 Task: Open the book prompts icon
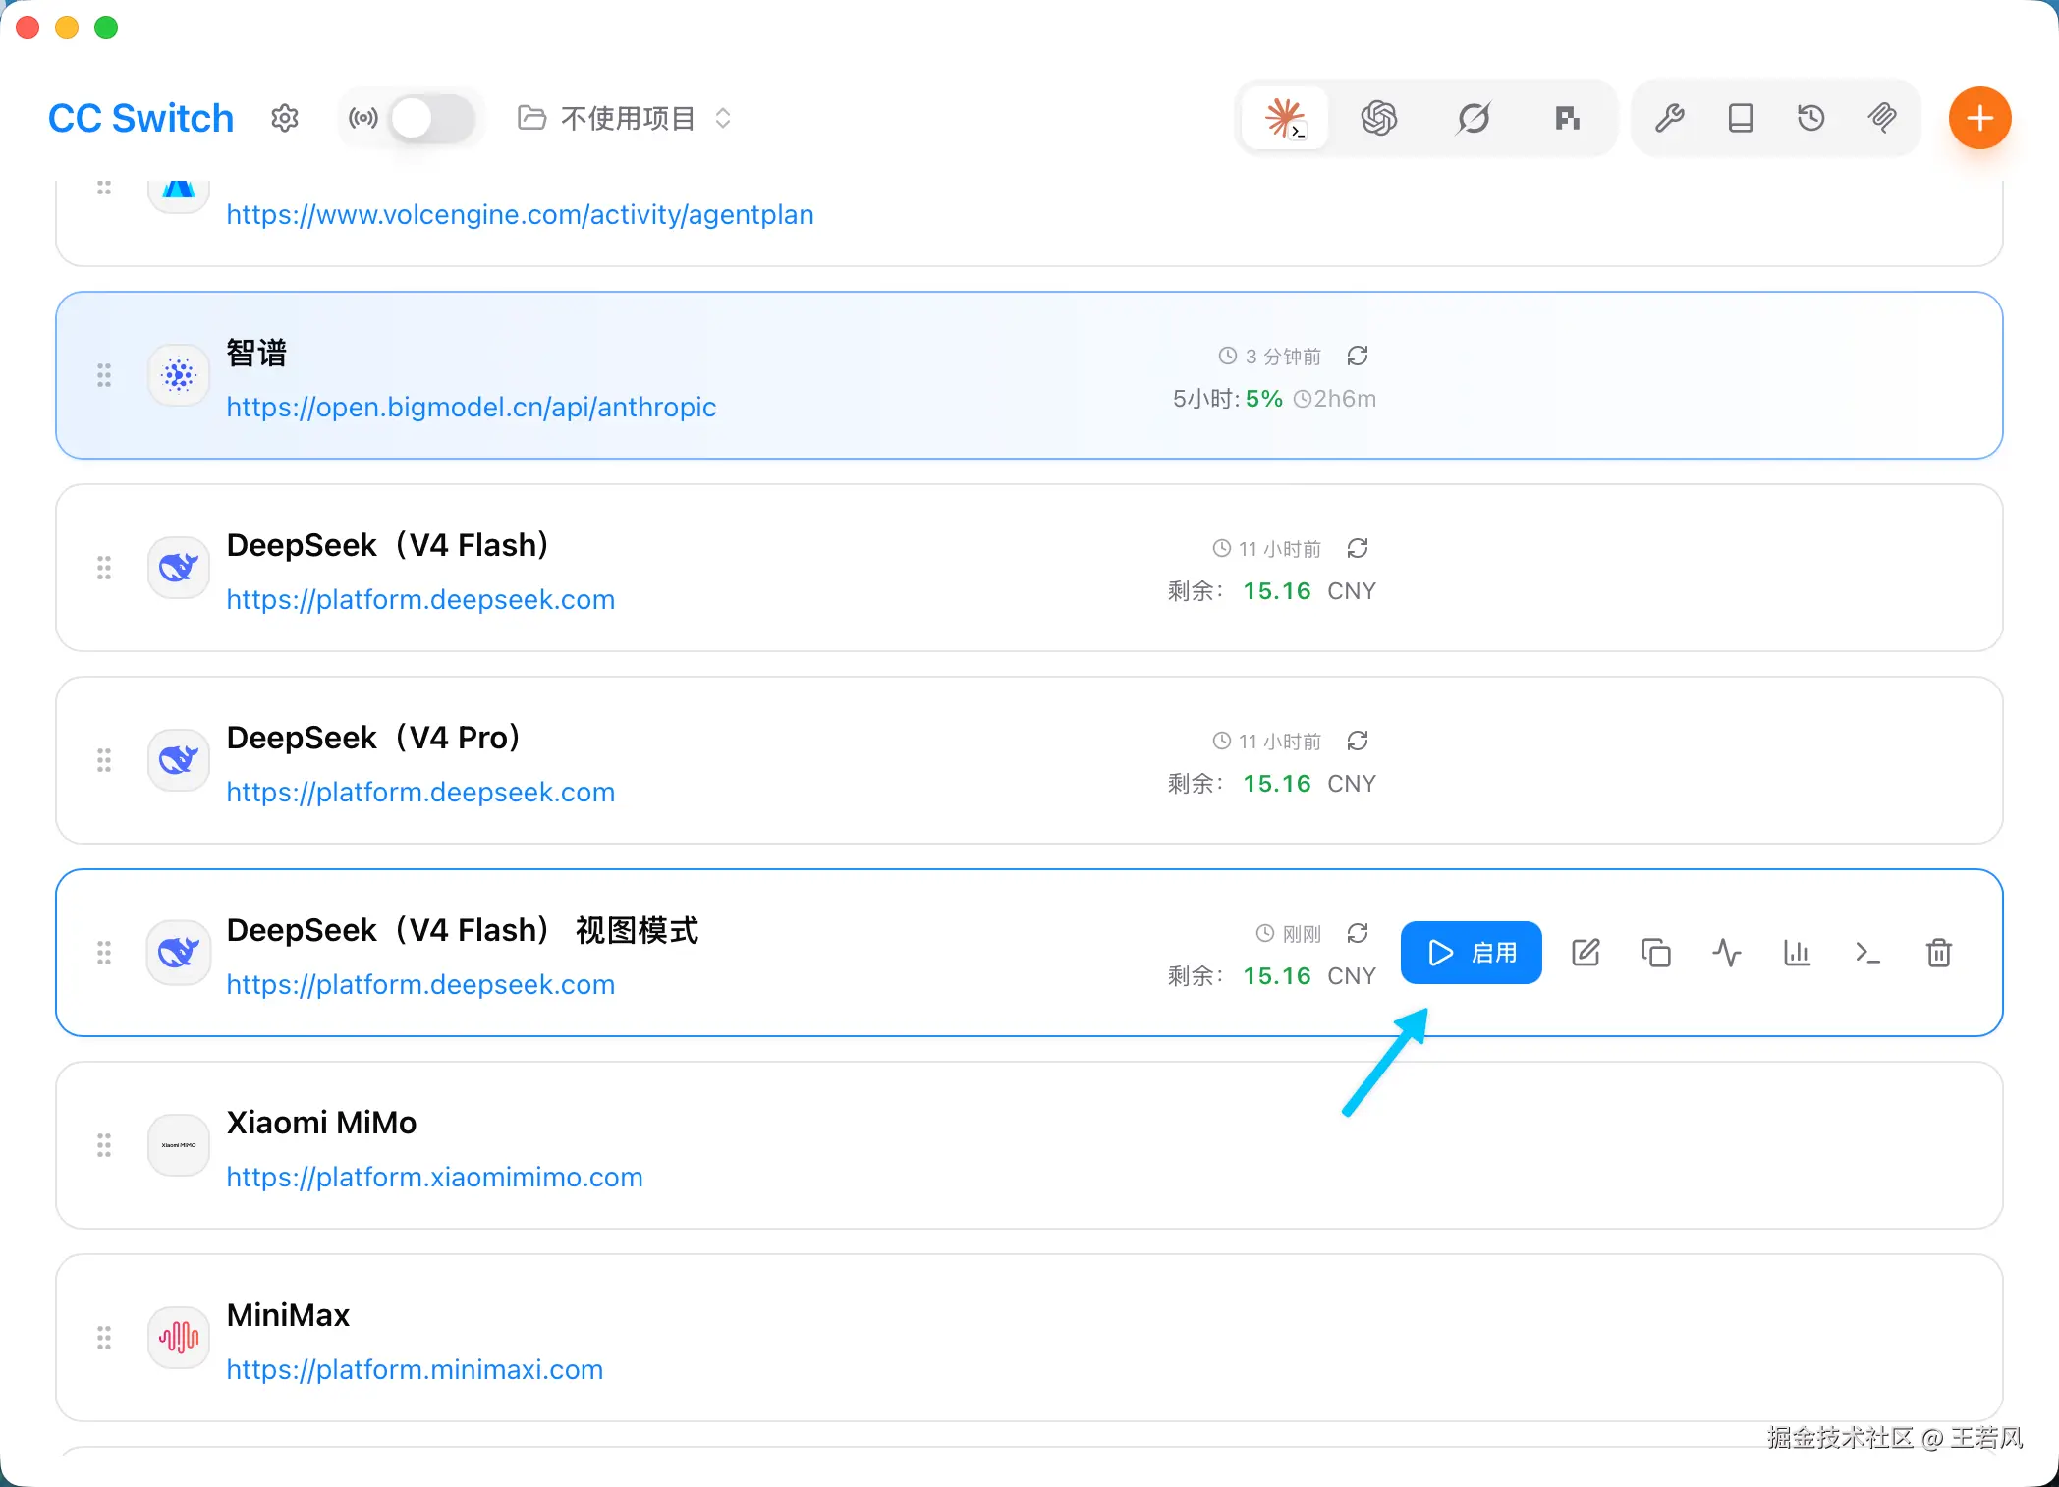pos(1741,119)
